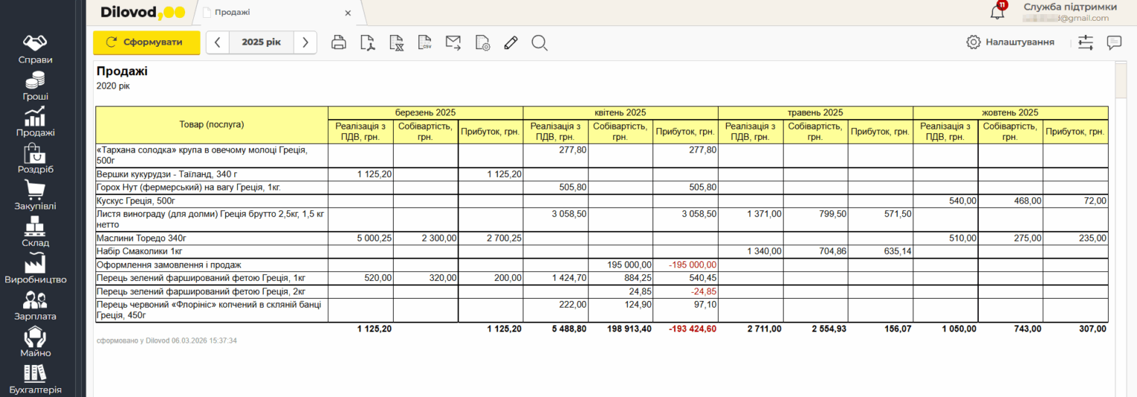Open Налаштування report settings

[x=1010, y=42]
